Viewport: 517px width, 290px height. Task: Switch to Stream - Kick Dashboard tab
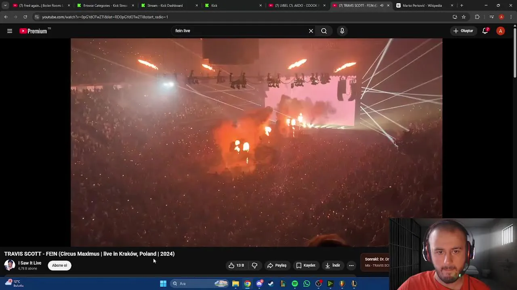169,6
